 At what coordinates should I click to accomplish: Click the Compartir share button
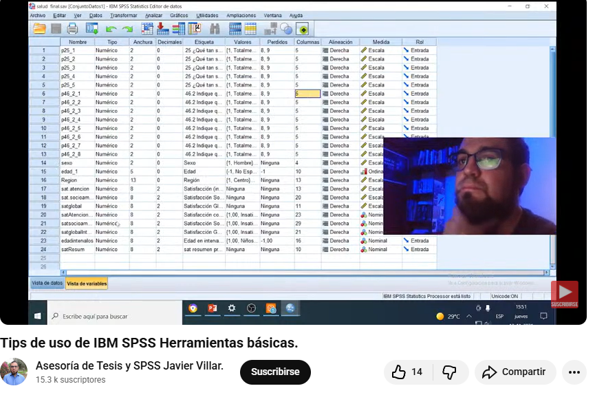pyautogui.click(x=515, y=372)
